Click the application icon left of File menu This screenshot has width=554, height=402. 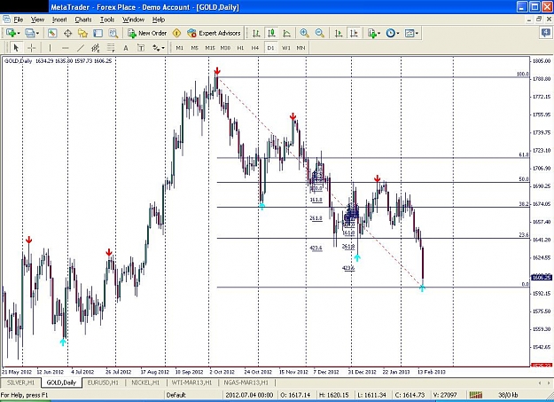click(x=6, y=20)
